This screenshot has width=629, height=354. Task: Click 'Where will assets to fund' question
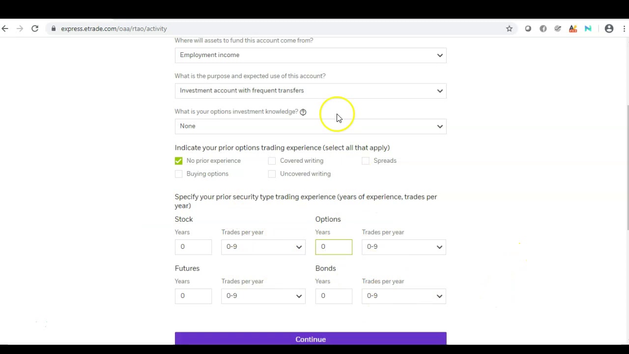point(244,40)
